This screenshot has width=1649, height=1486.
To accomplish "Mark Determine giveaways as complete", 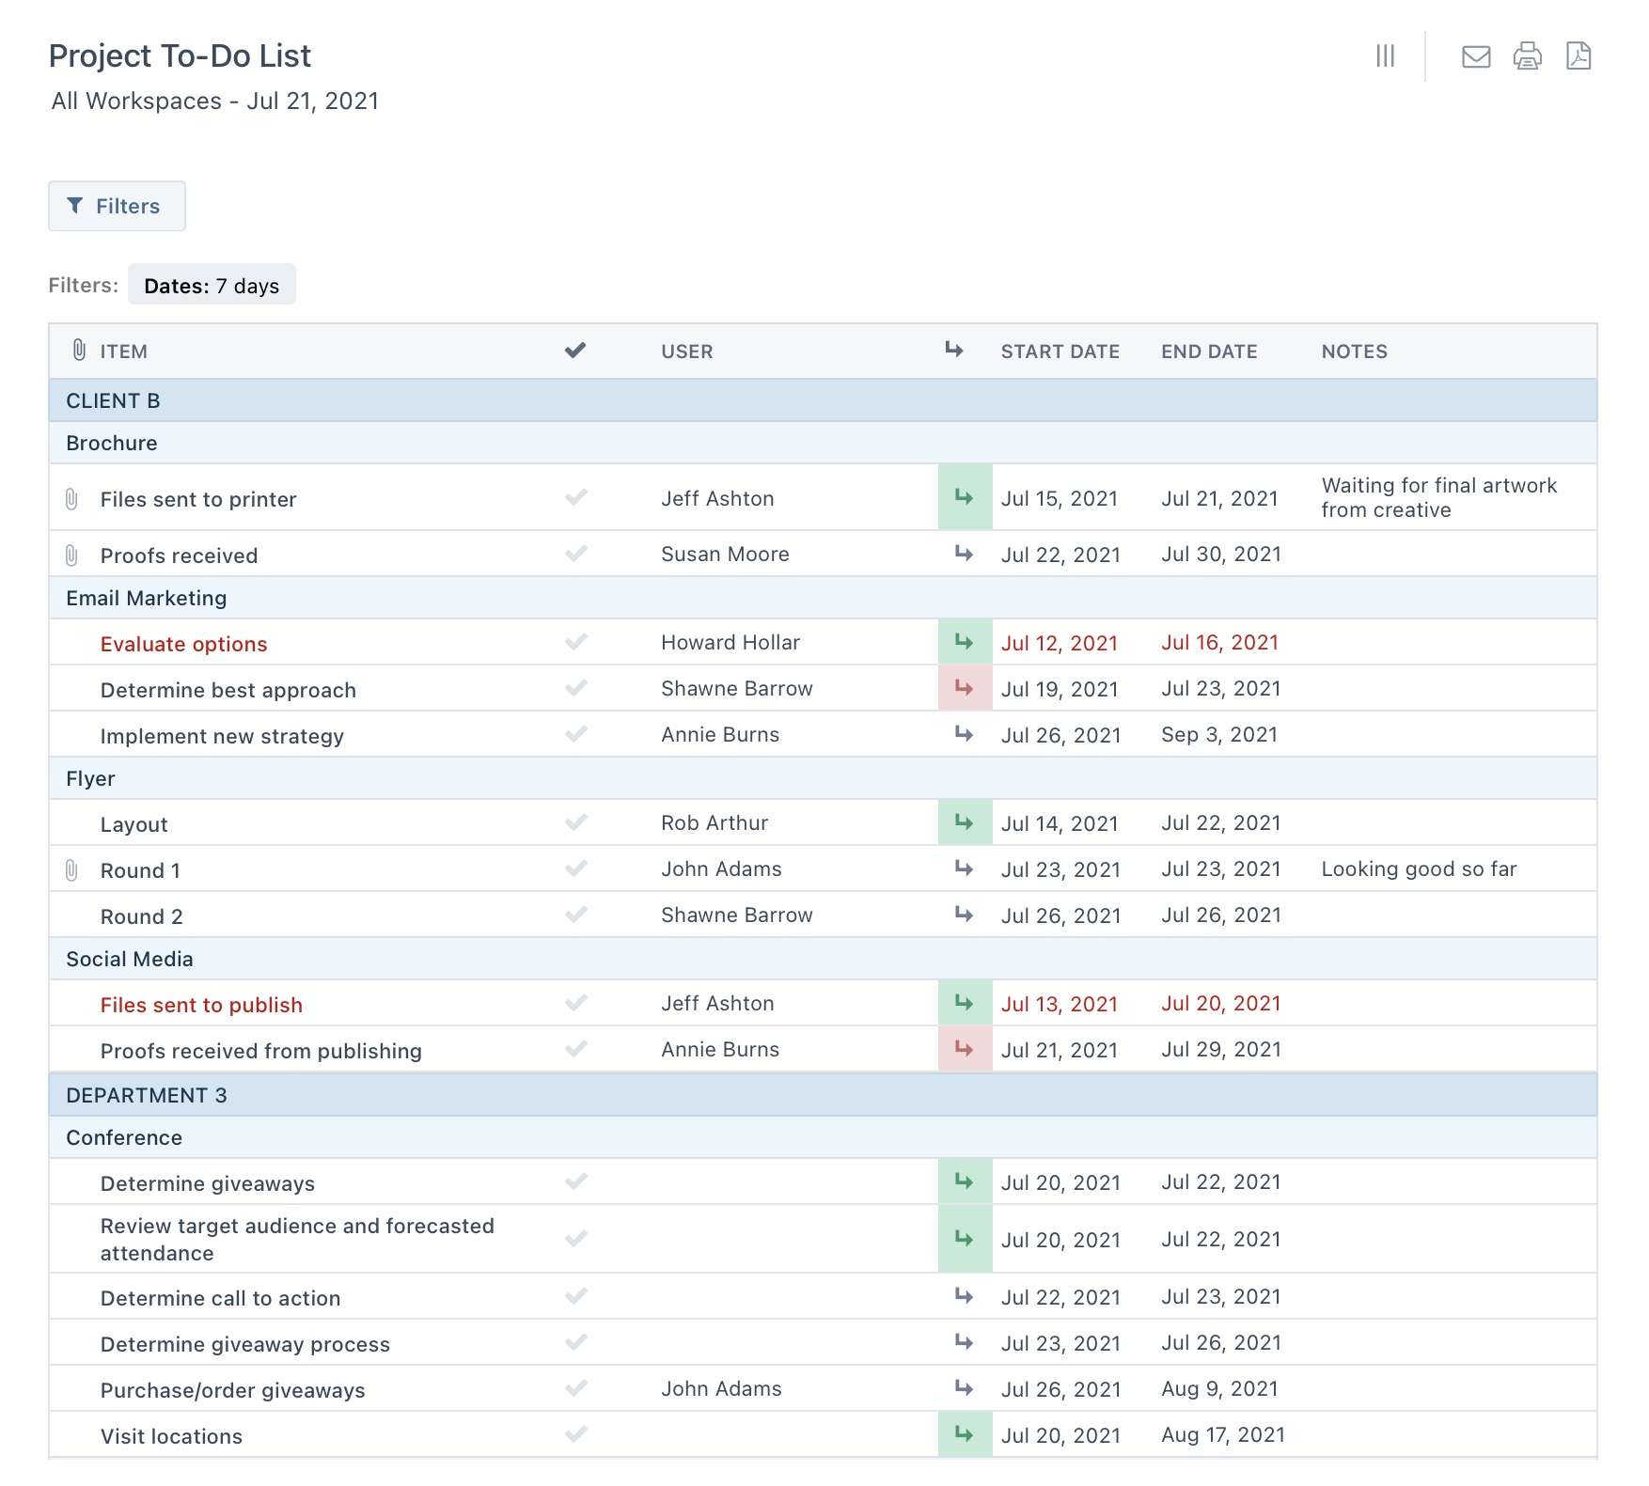I will (x=574, y=1181).
